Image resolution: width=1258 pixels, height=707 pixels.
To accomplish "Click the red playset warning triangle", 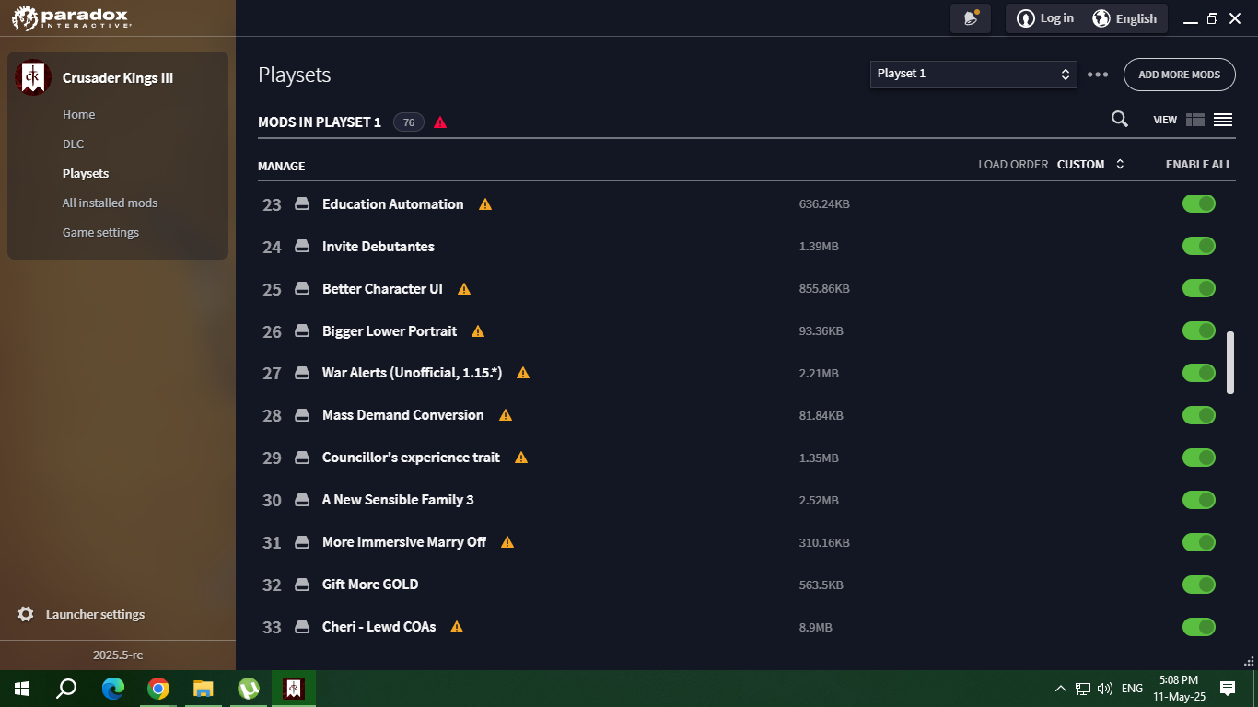I will coord(440,122).
